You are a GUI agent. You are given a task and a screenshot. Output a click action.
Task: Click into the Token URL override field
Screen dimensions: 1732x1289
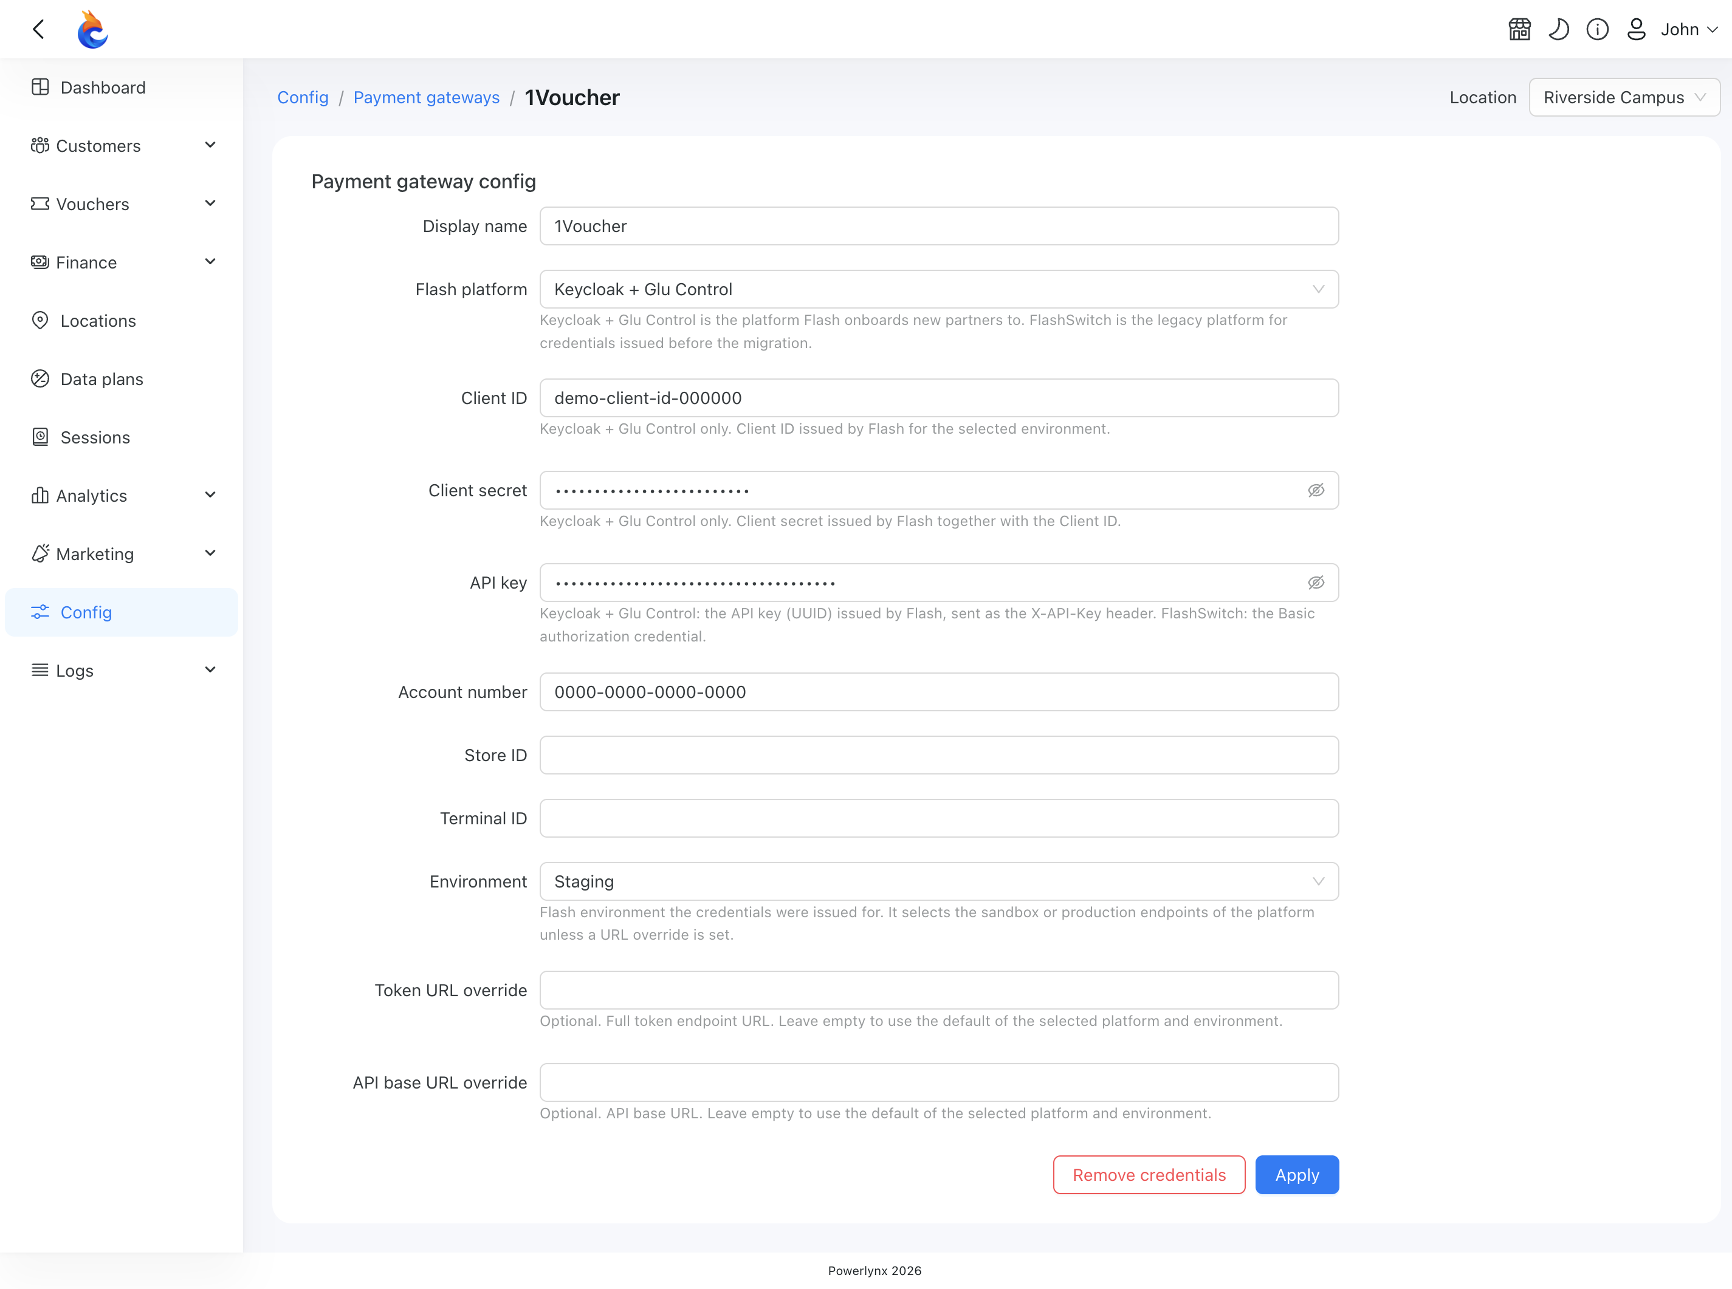(939, 990)
